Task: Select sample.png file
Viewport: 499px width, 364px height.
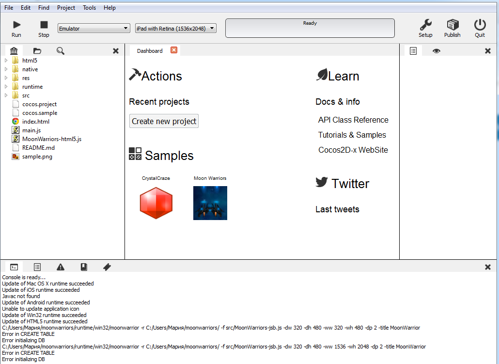Action: point(37,157)
